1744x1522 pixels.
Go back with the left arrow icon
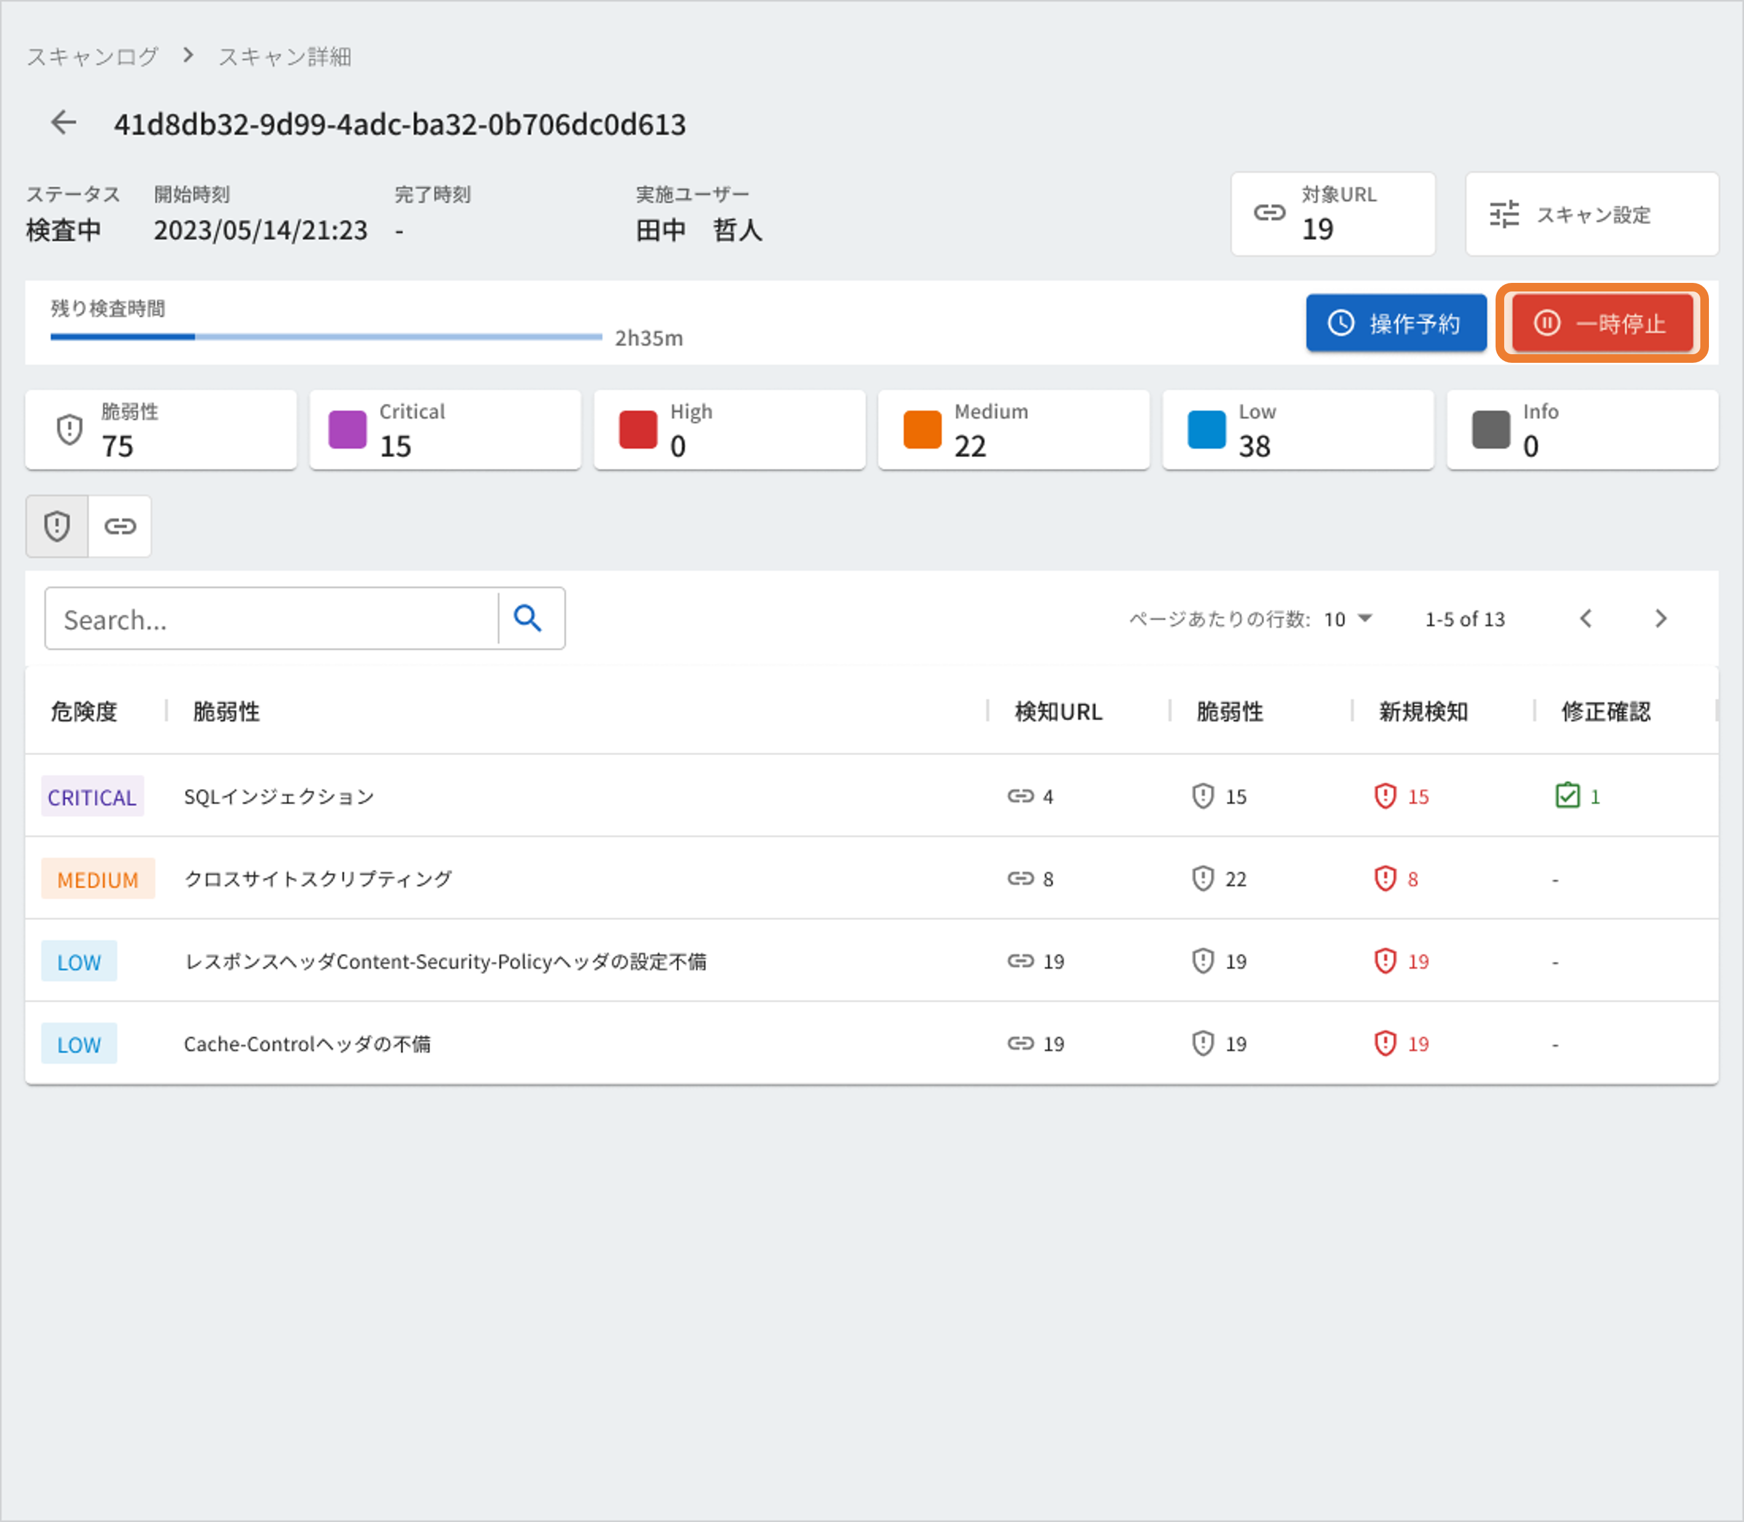click(x=64, y=123)
